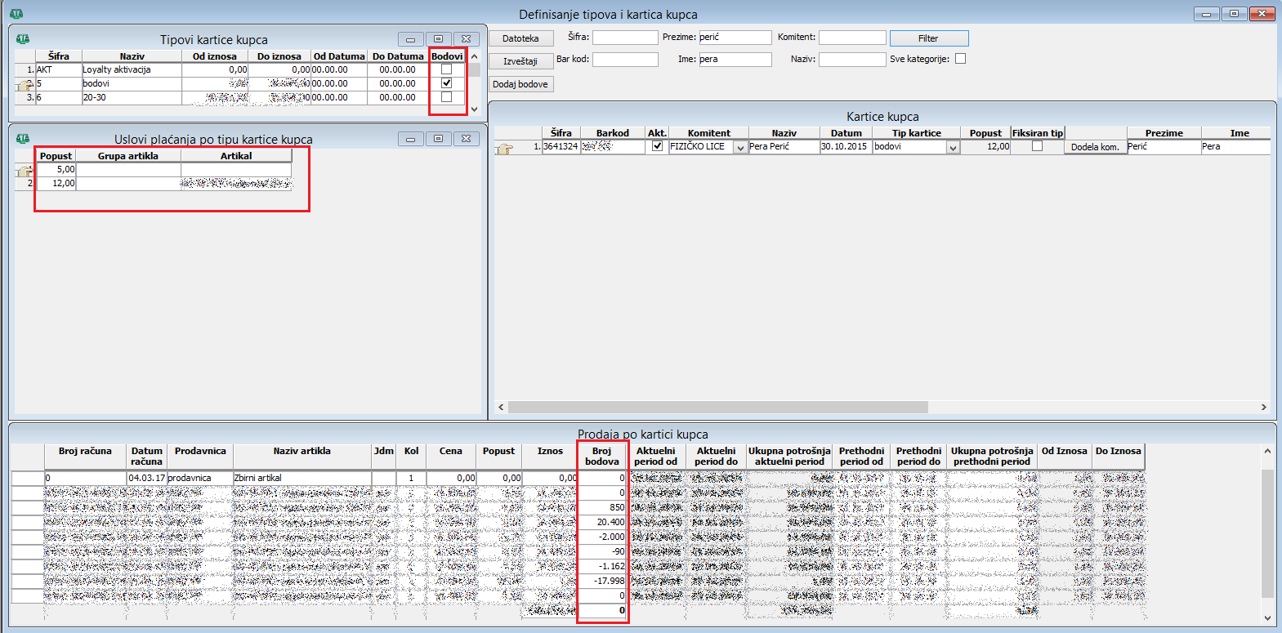The image size is (1282, 633).
Task: Open the Datoteka menu button
Action: (520, 38)
